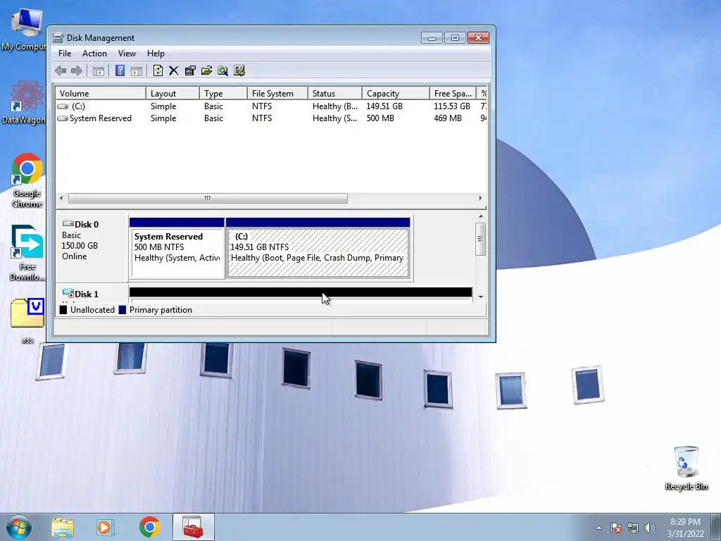The height and width of the screenshot is (541, 721).
Task: Open Help via the blue question-mark icon
Action: click(120, 71)
